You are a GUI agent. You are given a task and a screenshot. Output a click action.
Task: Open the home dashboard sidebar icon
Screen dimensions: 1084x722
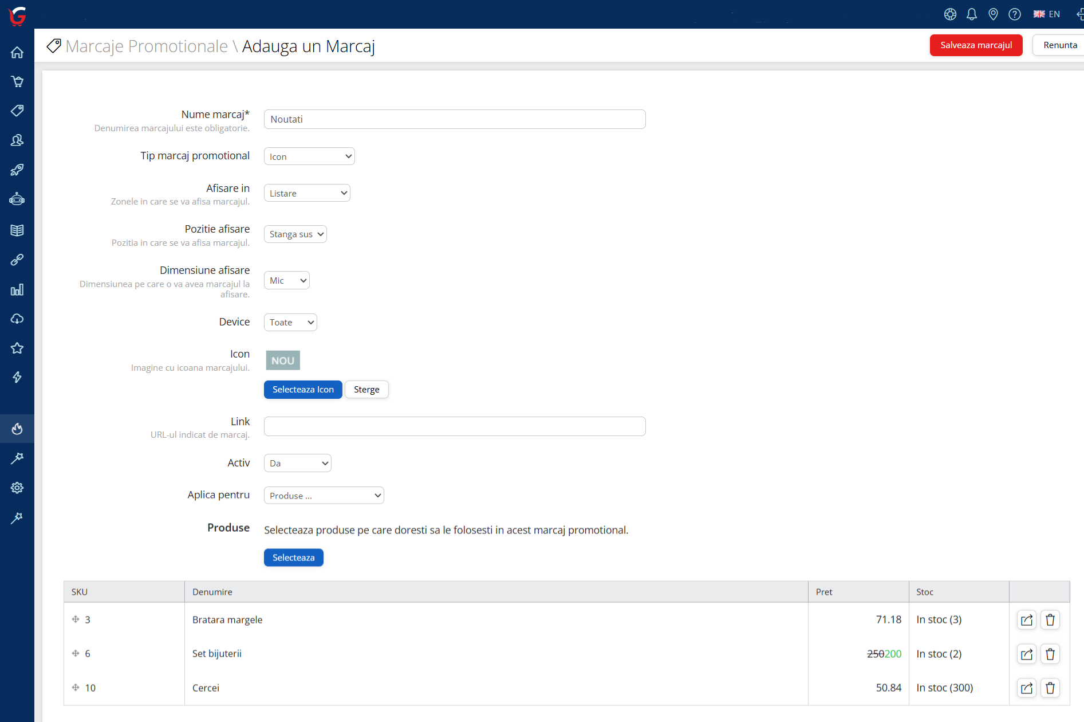point(17,53)
